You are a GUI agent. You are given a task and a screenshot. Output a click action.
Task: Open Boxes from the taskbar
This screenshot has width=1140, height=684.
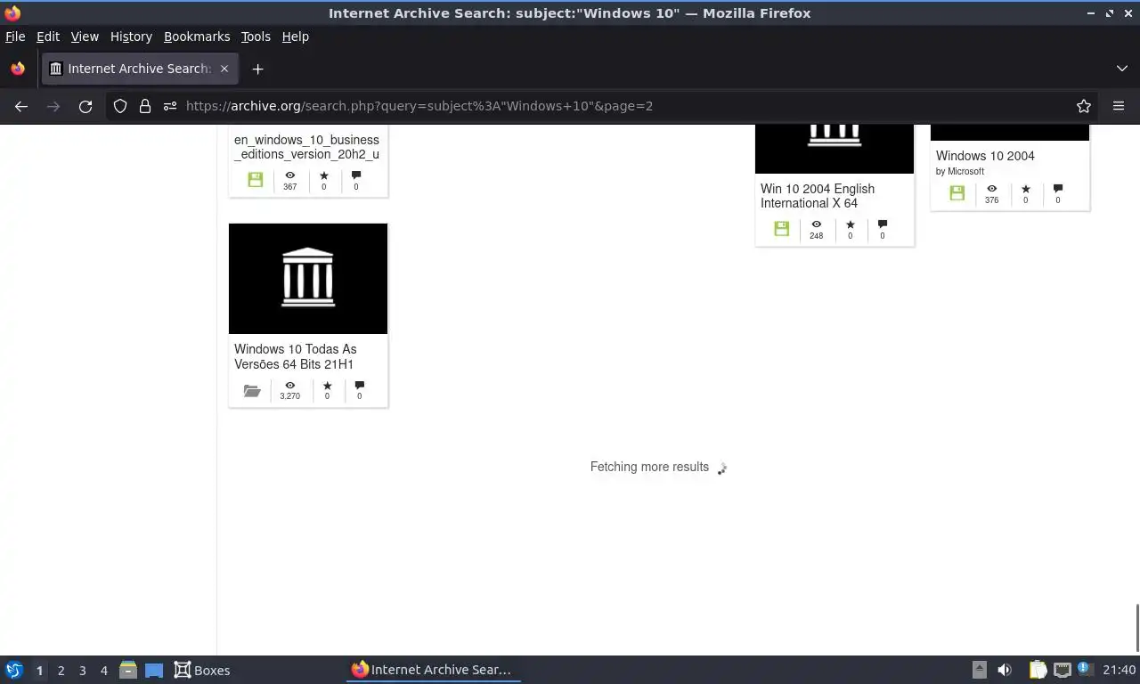[x=202, y=671]
